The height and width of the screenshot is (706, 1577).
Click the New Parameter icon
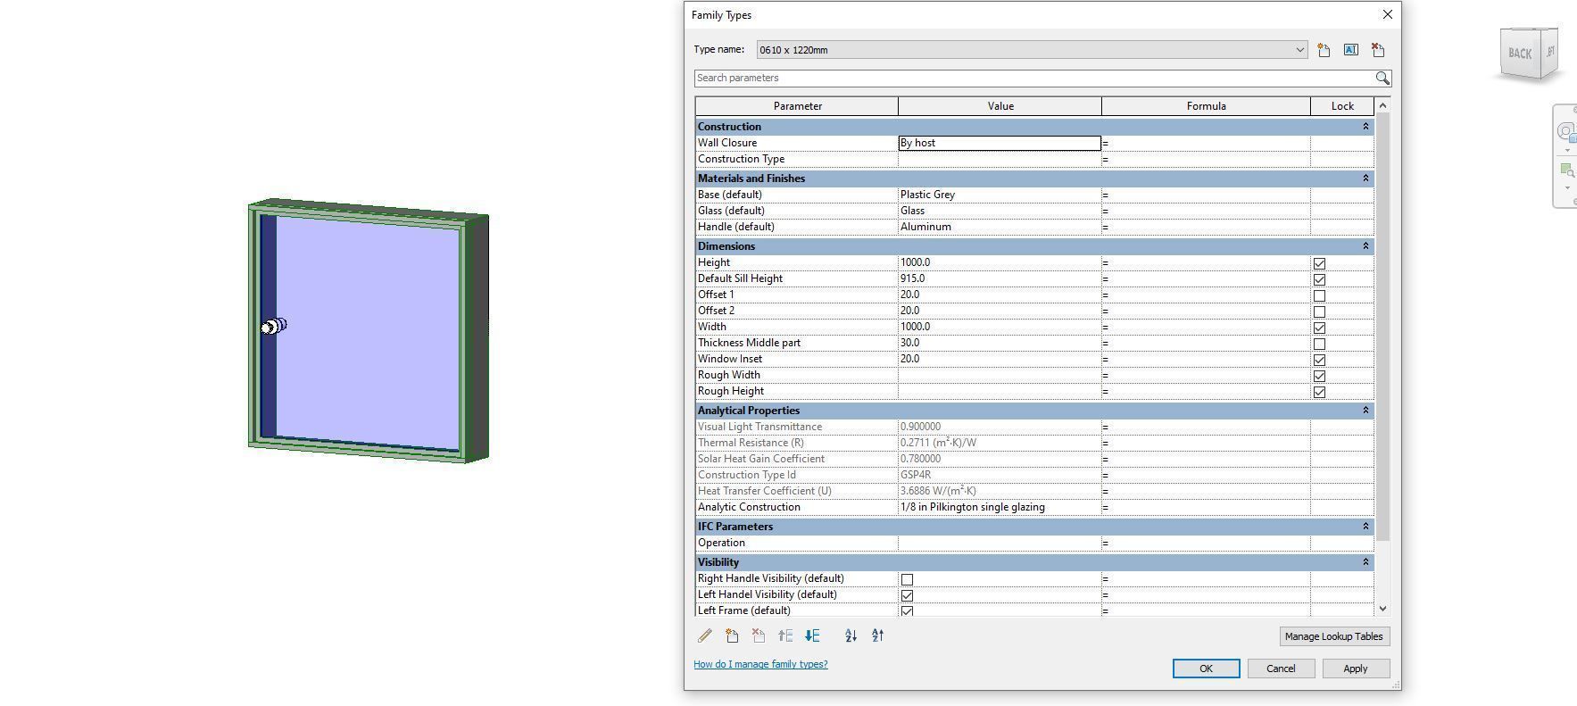pos(732,636)
